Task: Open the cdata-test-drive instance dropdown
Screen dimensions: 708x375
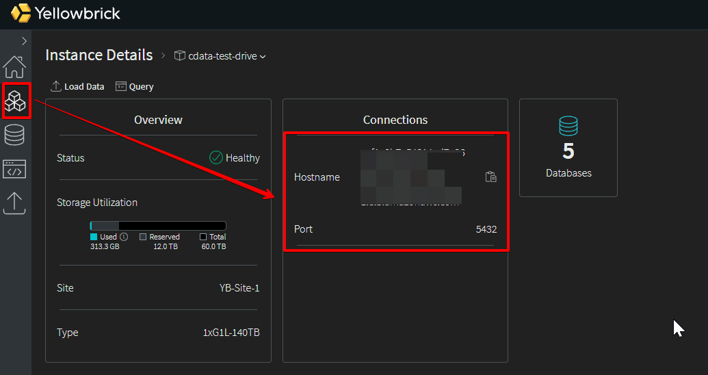Action: tap(220, 56)
